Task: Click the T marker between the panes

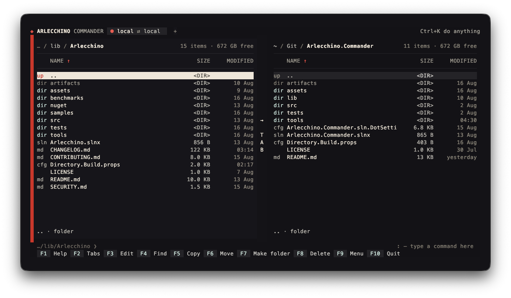Action: tap(262, 135)
